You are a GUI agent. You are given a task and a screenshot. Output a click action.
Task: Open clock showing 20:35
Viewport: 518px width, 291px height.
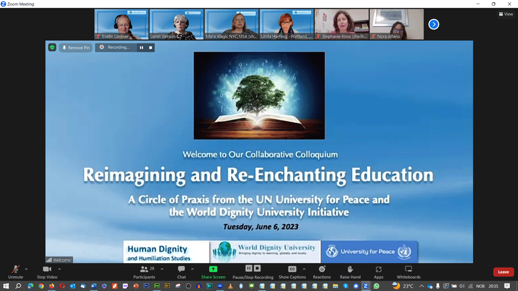[493, 286]
